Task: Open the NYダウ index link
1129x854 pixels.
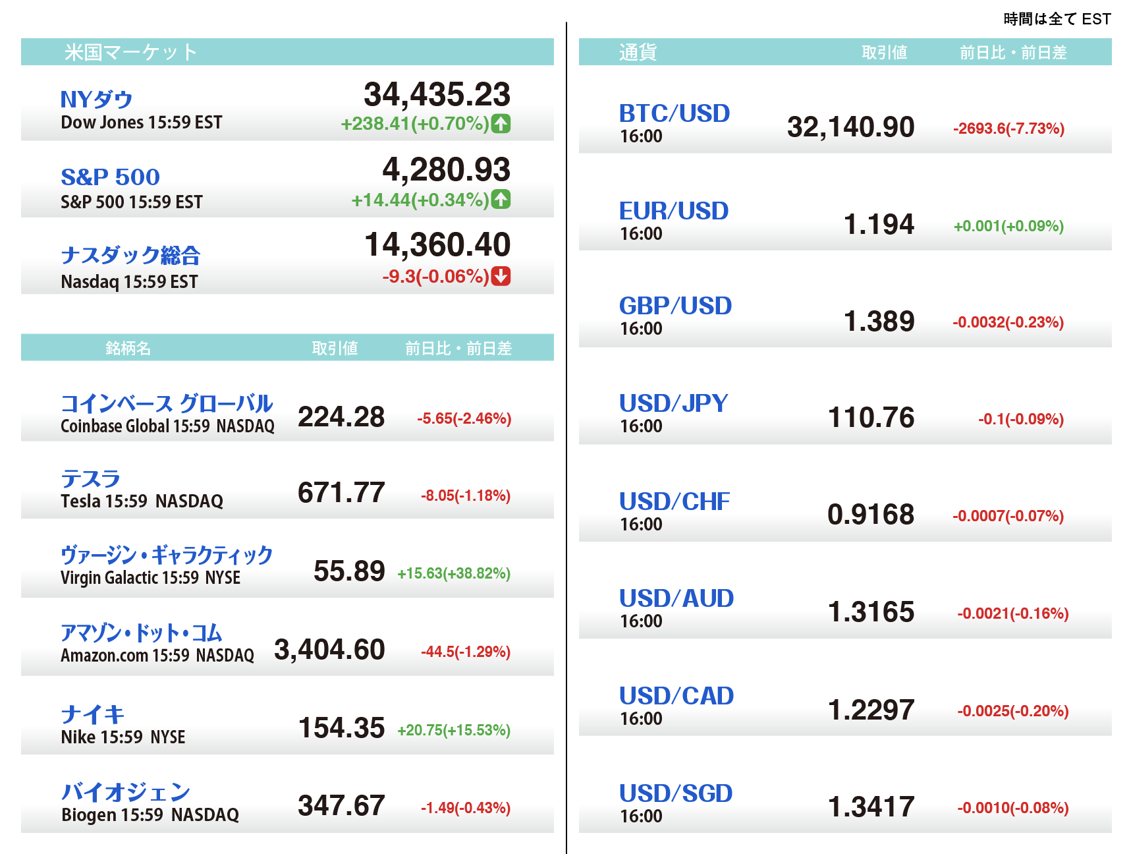Action: pos(96,100)
